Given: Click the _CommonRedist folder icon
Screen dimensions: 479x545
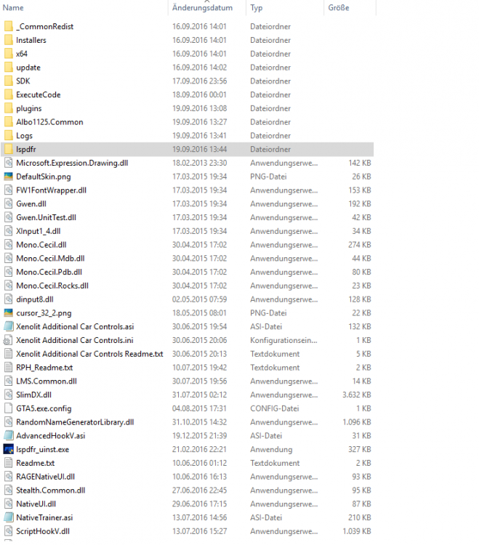Looking at the screenshot, I should click(x=9, y=26).
